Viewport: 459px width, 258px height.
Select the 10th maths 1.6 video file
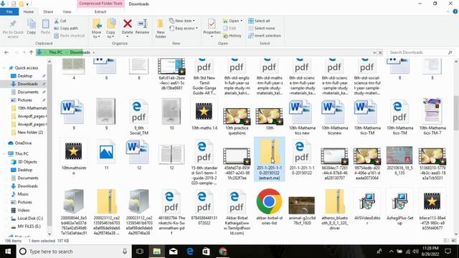pyautogui.click(x=204, y=114)
